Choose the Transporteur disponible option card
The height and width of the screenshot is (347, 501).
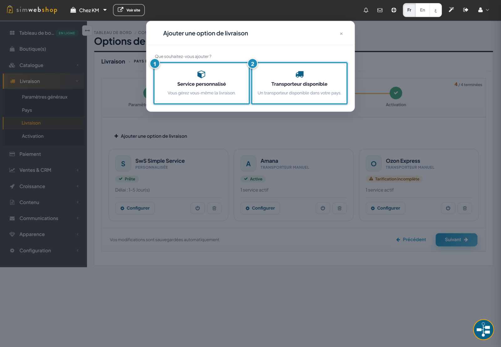point(299,83)
